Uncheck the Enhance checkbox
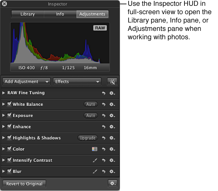Screen dimensions: 218x191 9,126
